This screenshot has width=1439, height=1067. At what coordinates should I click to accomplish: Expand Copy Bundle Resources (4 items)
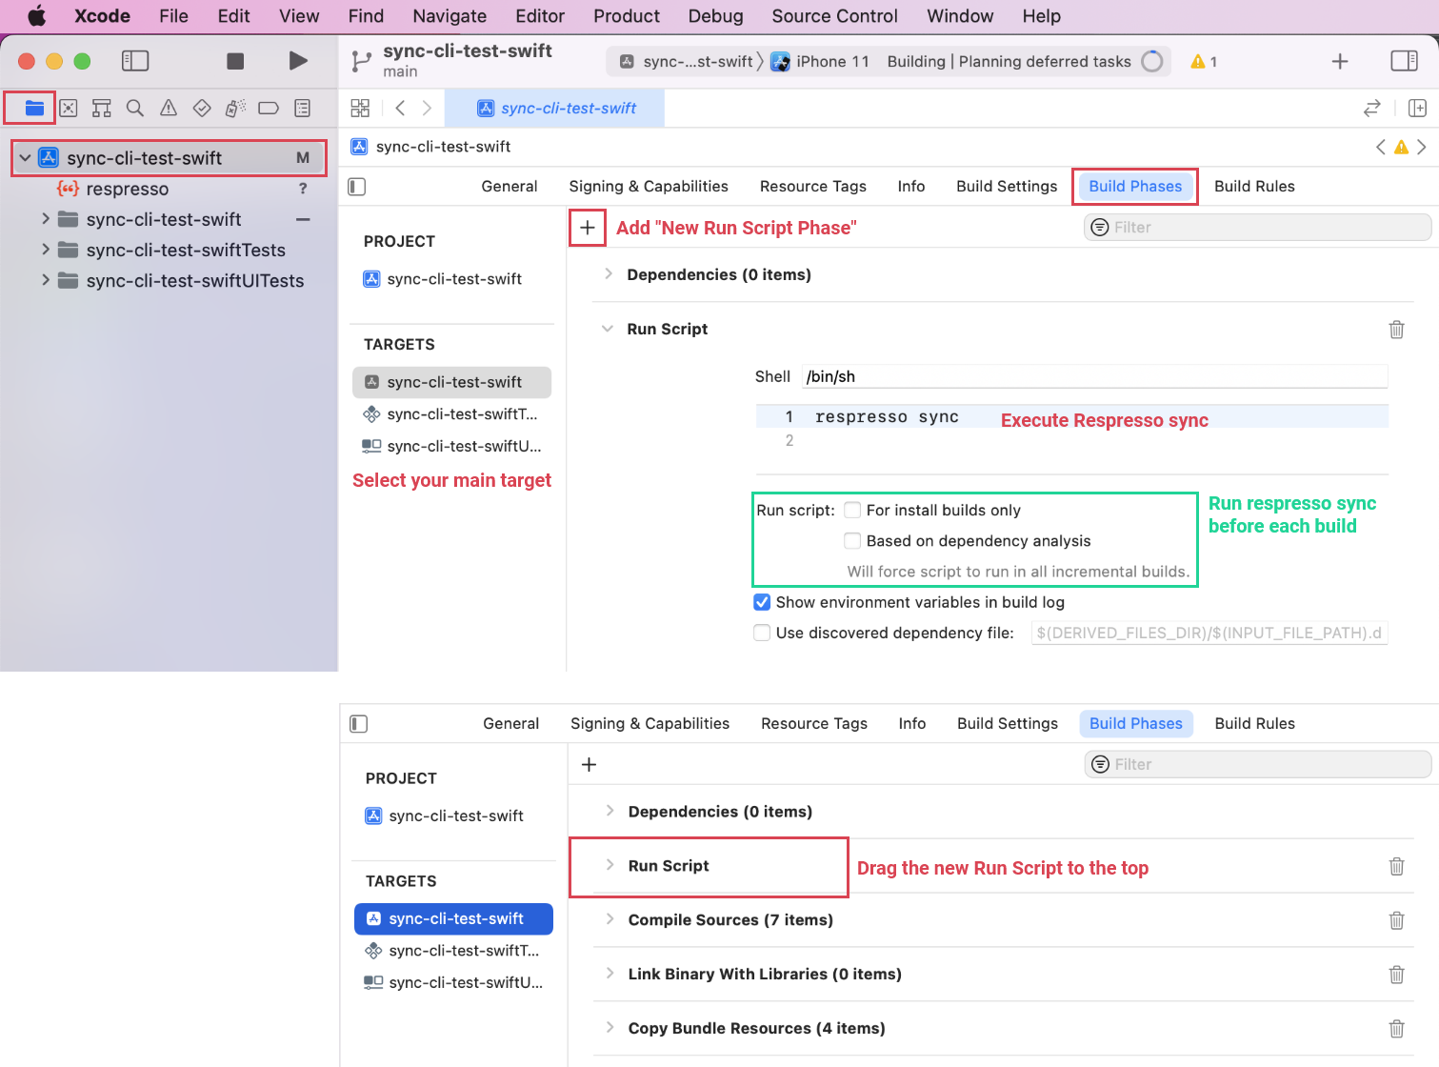pyautogui.click(x=610, y=1028)
